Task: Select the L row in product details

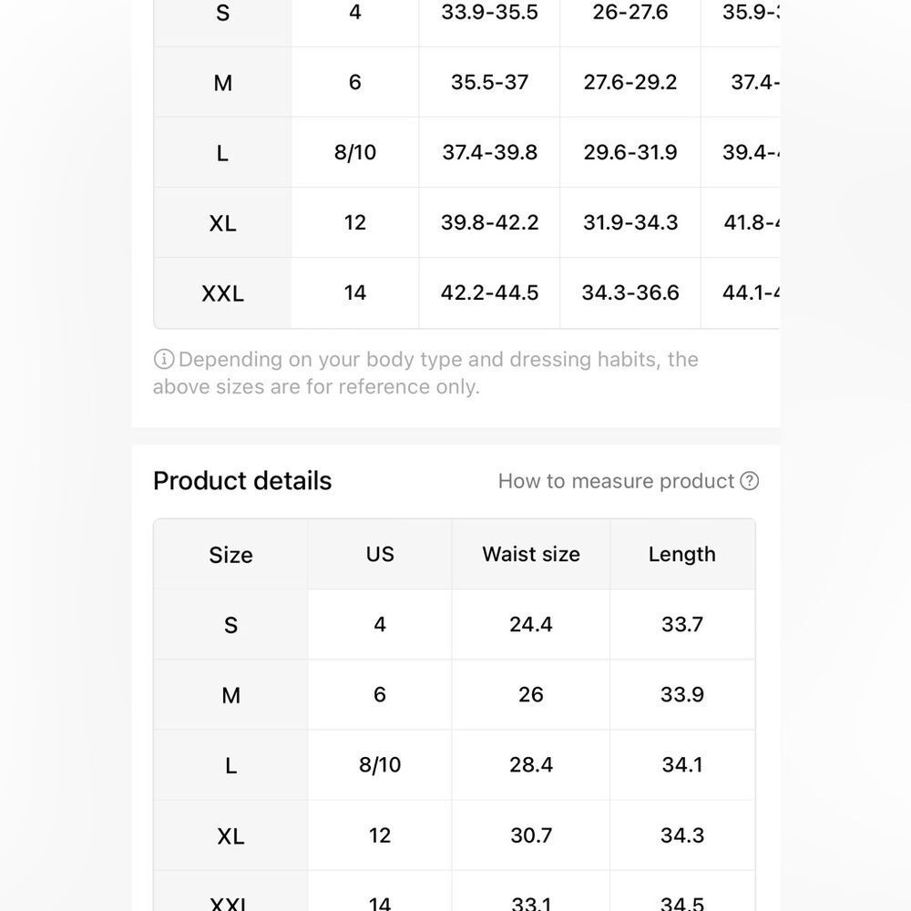Action: 455,765
